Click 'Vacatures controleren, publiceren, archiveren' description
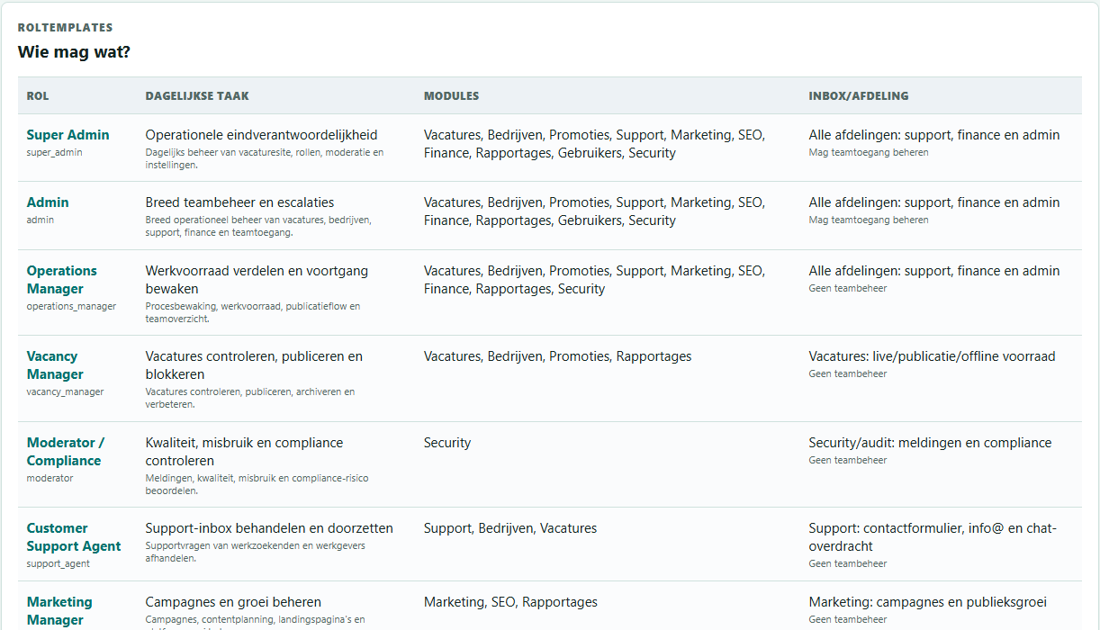 (250, 398)
